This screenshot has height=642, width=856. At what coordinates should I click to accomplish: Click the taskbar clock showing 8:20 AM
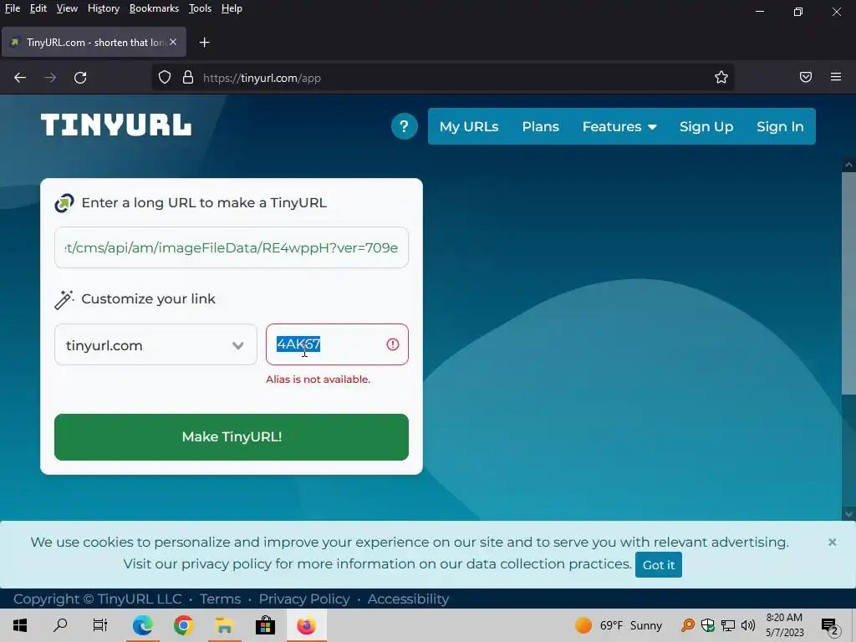784,625
